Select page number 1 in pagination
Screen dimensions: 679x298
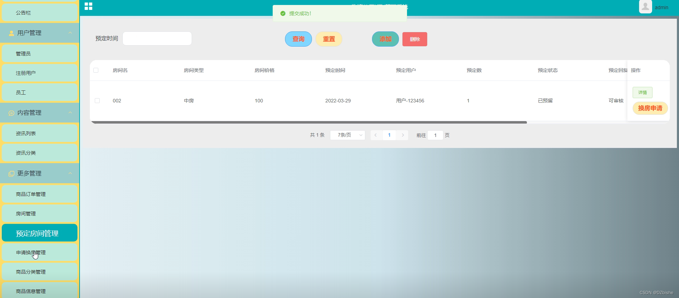point(389,135)
